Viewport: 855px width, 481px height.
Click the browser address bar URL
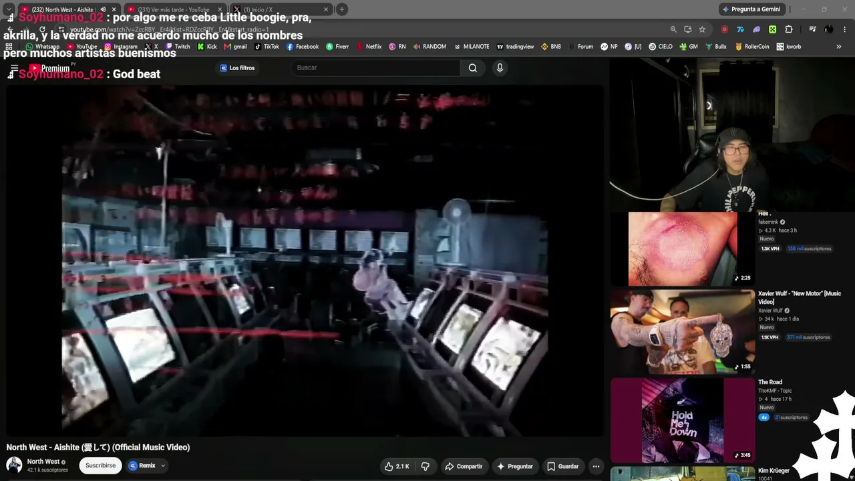(x=170, y=30)
